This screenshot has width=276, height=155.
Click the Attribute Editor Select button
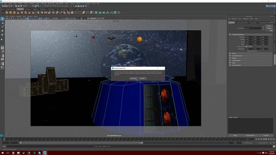[x=235, y=136]
